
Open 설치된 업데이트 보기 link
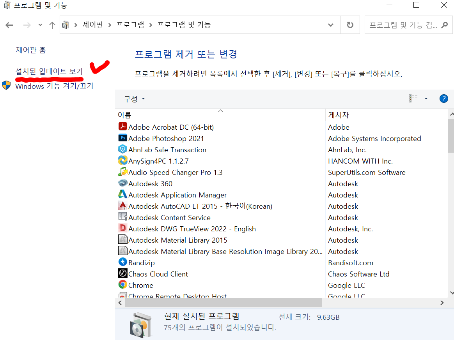click(49, 71)
